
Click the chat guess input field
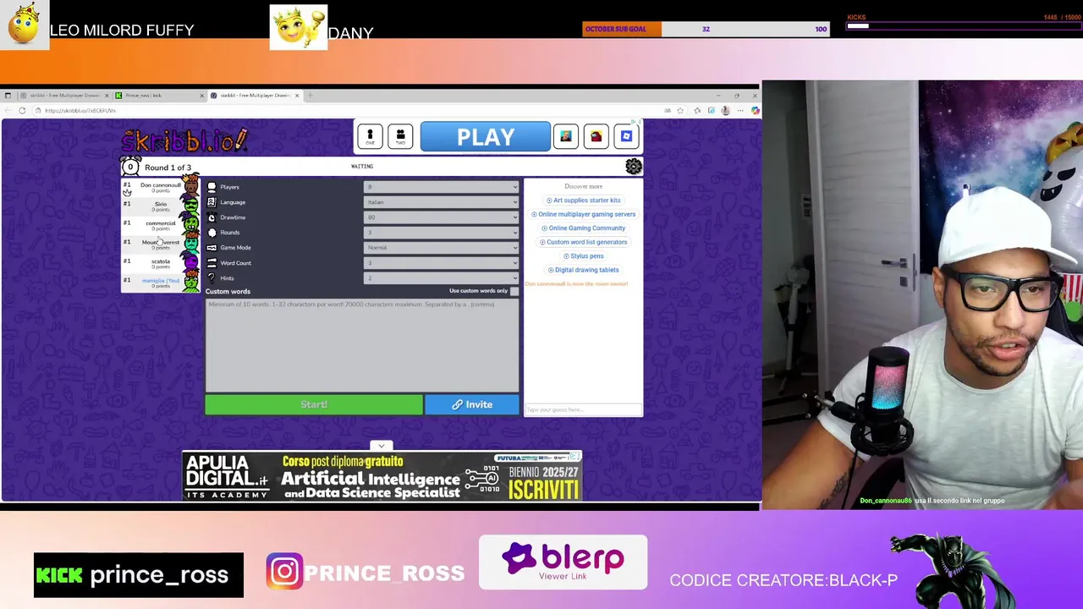(583, 410)
